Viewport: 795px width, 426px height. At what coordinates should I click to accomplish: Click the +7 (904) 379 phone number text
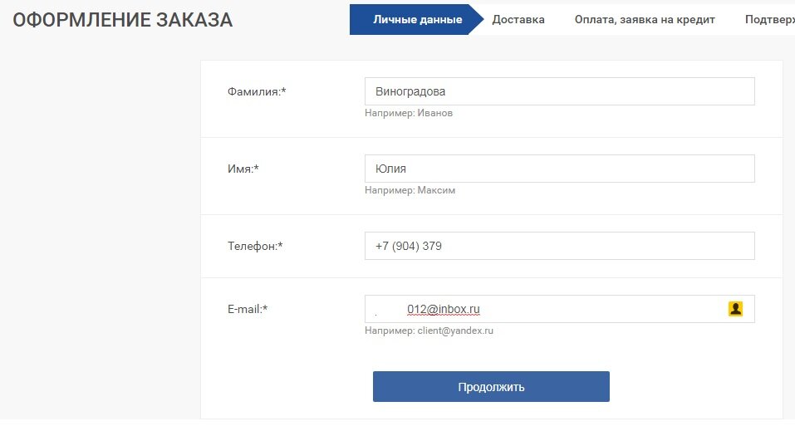tap(408, 246)
